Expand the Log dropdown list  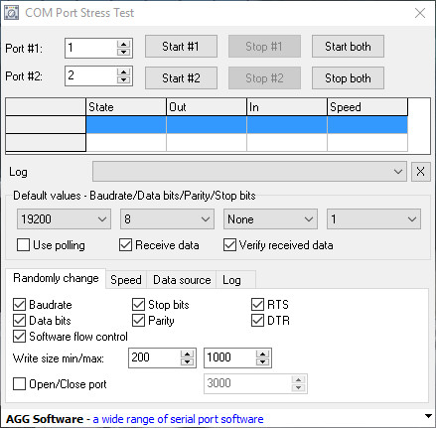point(249,172)
